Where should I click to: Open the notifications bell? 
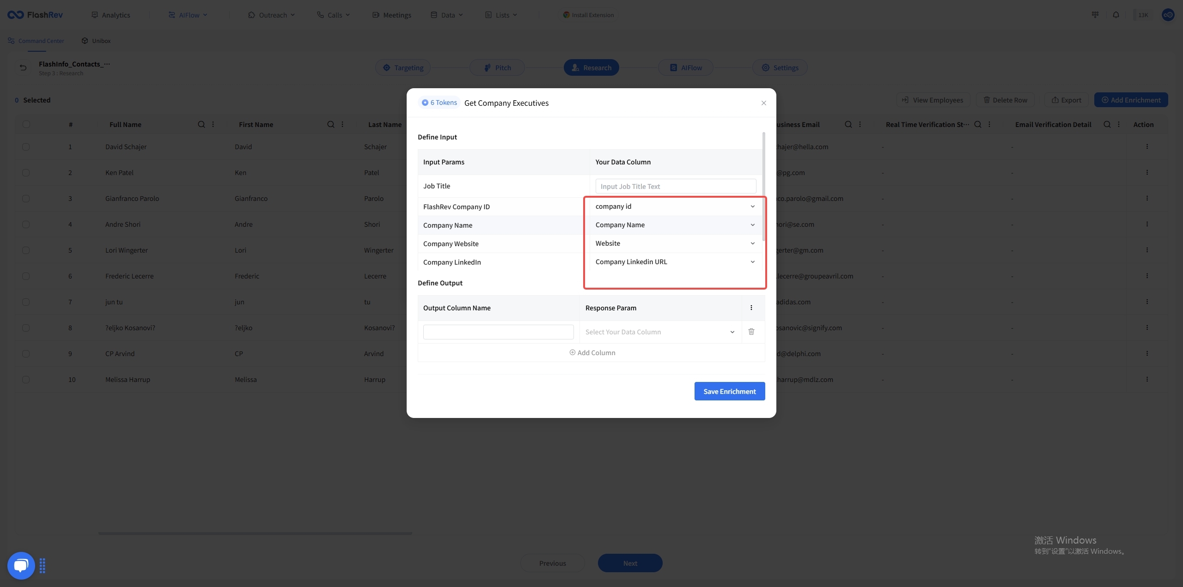(x=1116, y=15)
